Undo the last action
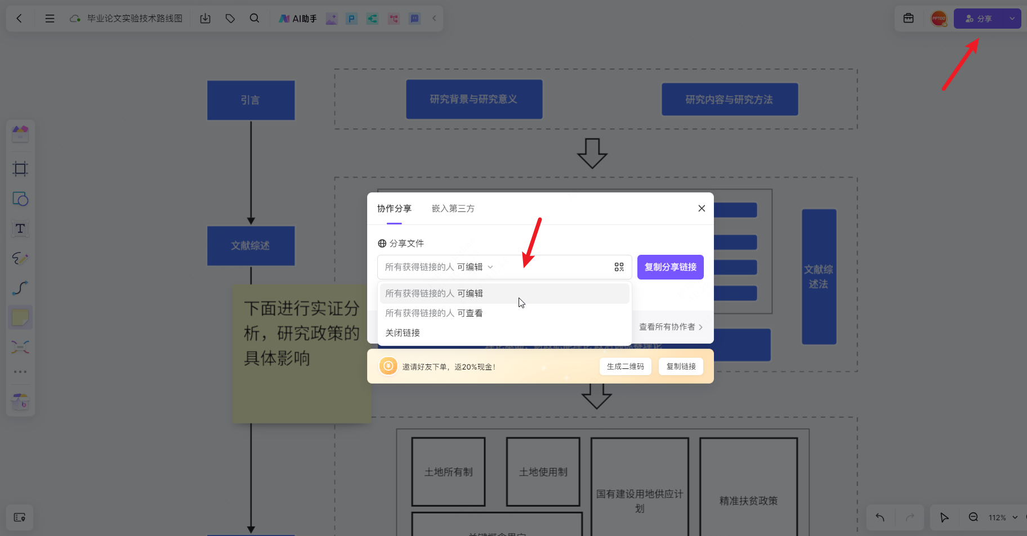Screen dimensions: 1027x536 tap(880, 517)
